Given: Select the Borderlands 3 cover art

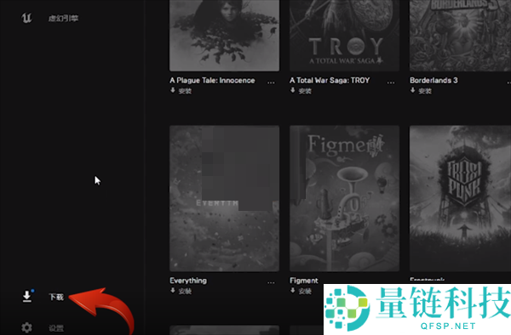Looking at the screenshot, I should [460, 36].
